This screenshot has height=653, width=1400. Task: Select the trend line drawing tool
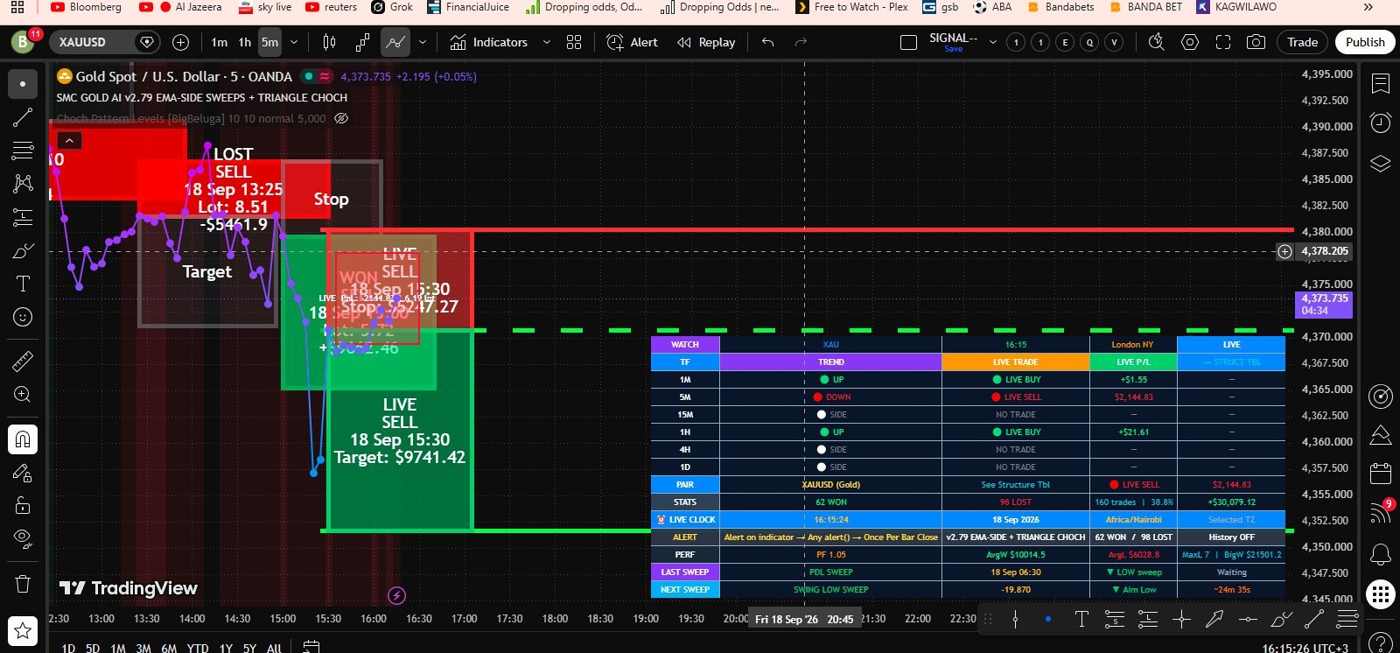(x=23, y=117)
